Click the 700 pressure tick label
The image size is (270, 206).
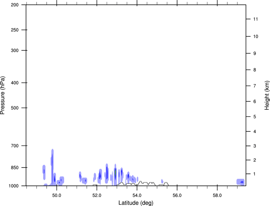pyautogui.click(x=15, y=146)
